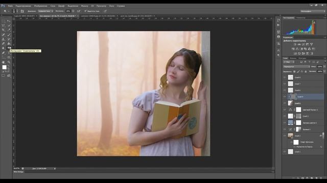327x183 pixels.
Task: Select the Paint Bucket tool
Action: coord(9,44)
